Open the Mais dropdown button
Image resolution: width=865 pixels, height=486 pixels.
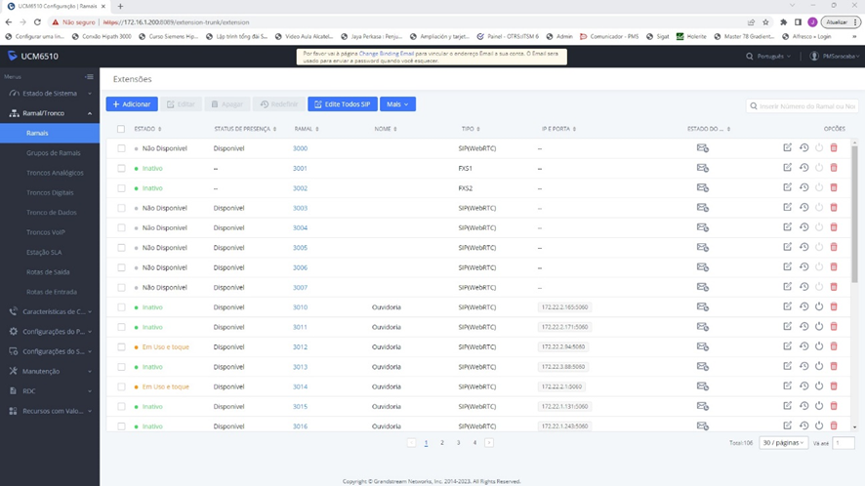point(397,103)
